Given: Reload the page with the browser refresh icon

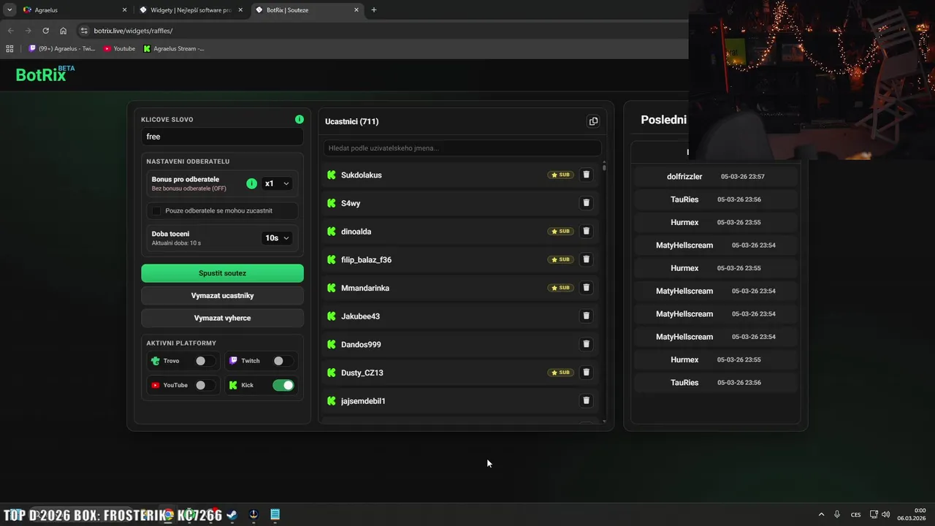Looking at the screenshot, I should [45, 31].
